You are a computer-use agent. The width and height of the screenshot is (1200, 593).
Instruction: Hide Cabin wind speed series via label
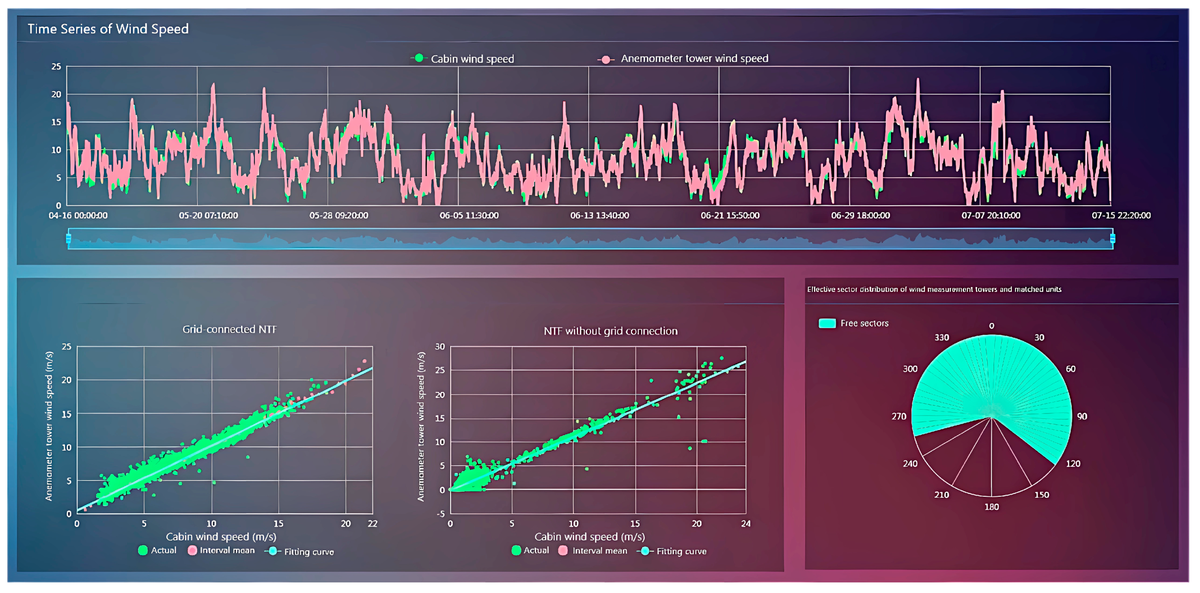[472, 59]
